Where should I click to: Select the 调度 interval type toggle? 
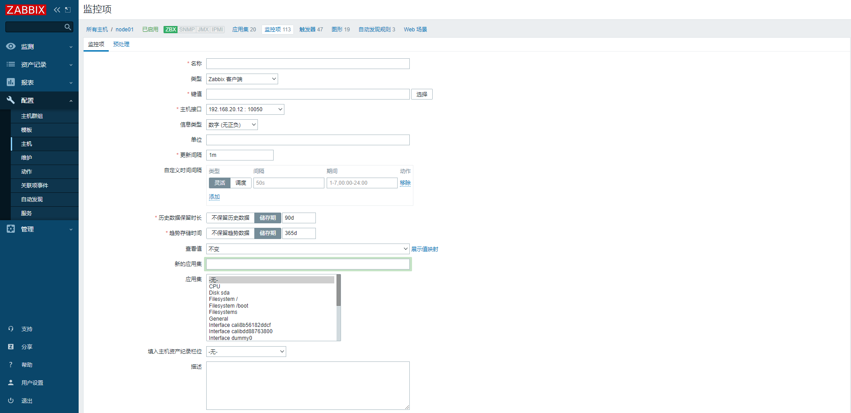[x=241, y=183]
